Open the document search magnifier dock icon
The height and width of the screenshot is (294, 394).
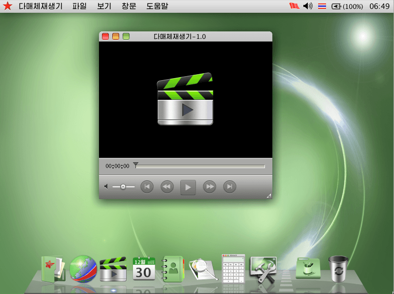203,269
